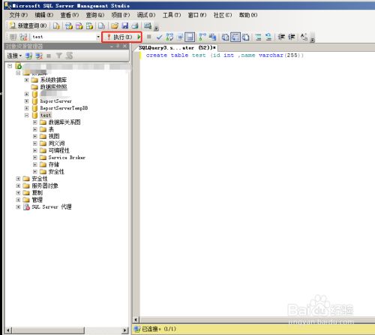375x335 pixels.
Task: Expand the 视图 folder
Action: pos(34,136)
